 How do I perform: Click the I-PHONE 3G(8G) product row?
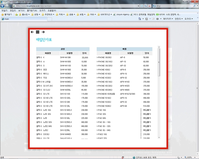pos(104,57)
